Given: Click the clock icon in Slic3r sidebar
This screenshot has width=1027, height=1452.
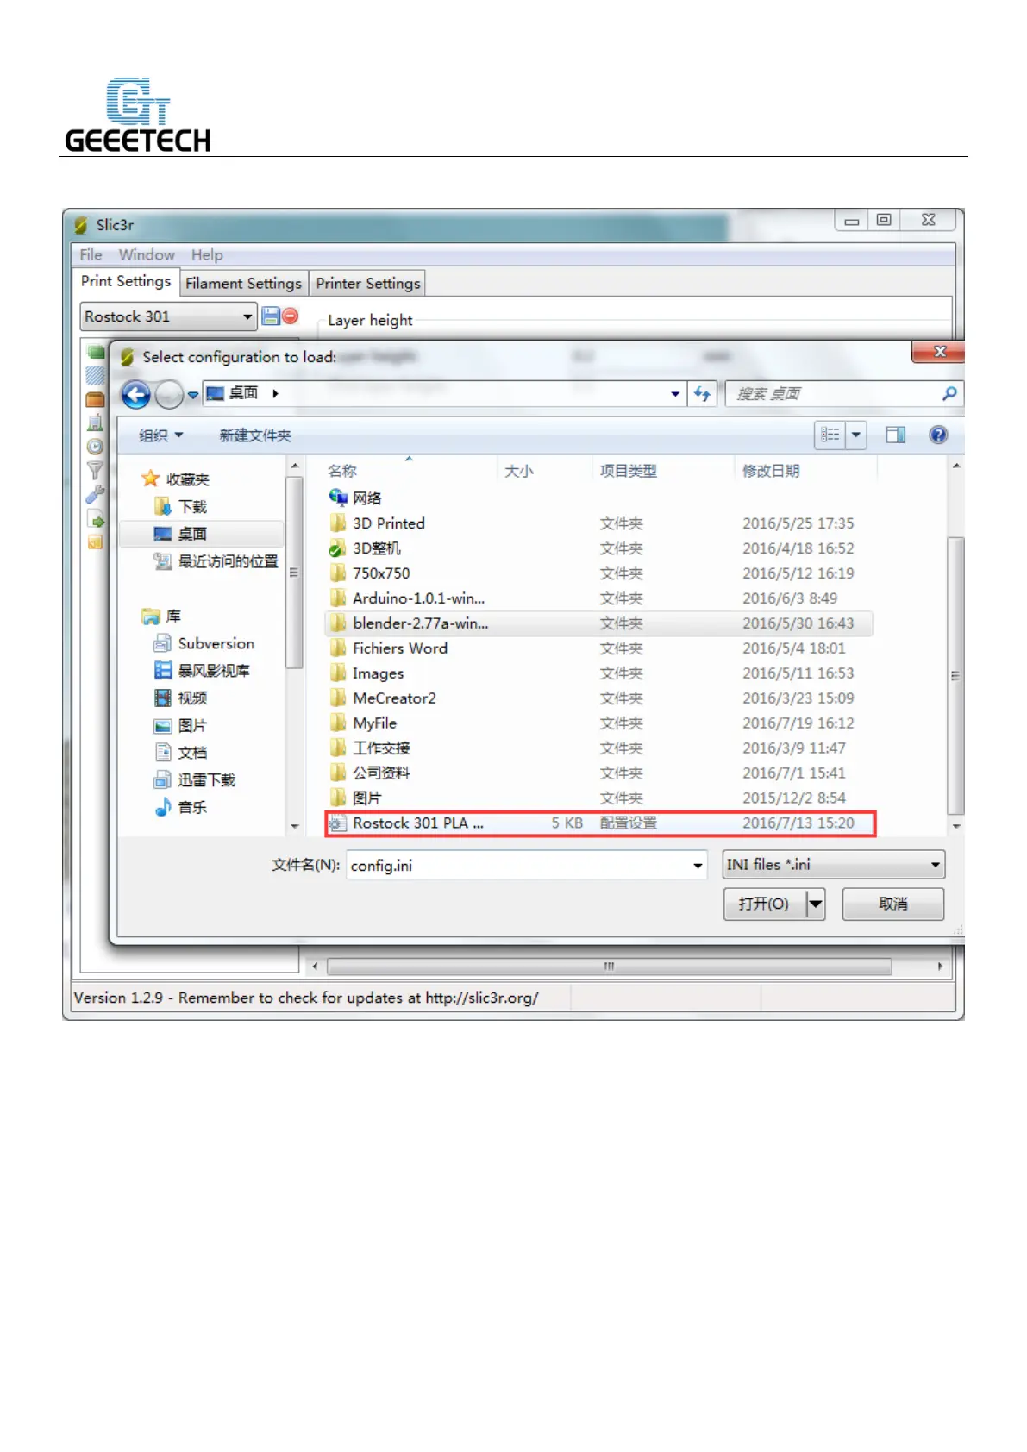Looking at the screenshot, I should [x=95, y=447].
